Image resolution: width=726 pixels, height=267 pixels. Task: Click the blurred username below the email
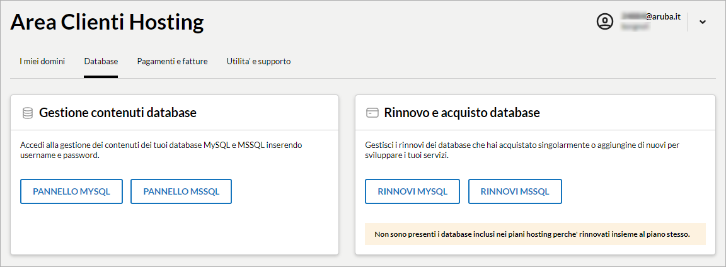pyautogui.click(x=635, y=27)
